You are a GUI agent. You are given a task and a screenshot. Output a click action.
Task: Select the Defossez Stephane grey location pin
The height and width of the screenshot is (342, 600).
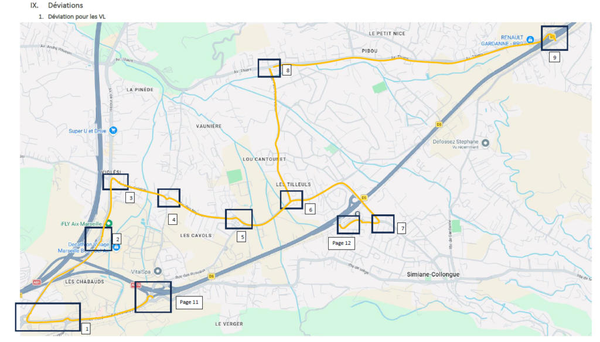(x=485, y=142)
